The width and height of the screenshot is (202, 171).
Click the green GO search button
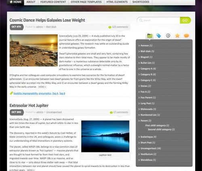pyautogui.click(x=185, y=20)
